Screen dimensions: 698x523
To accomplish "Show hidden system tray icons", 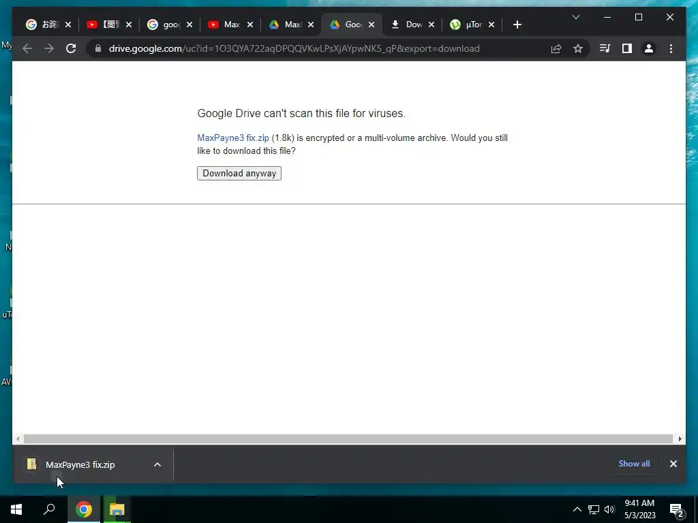I will [577, 509].
